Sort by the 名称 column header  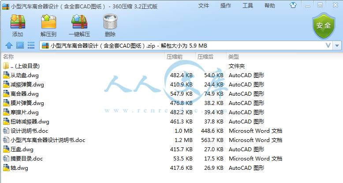click(8, 57)
